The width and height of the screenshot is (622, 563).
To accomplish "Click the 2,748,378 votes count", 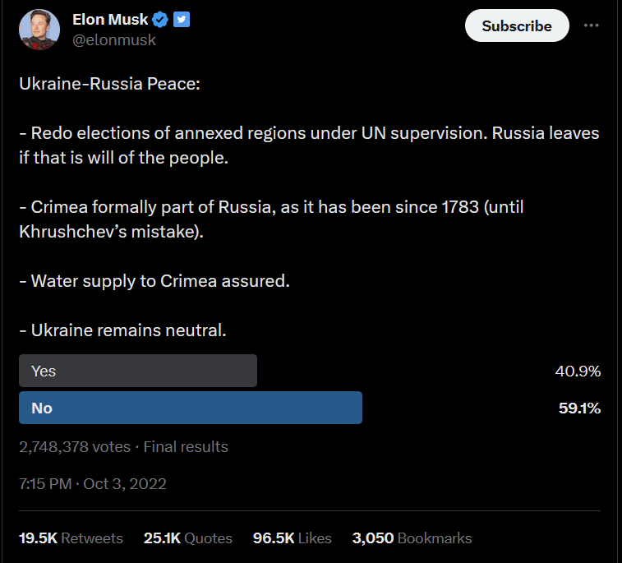I will tap(75, 447).
